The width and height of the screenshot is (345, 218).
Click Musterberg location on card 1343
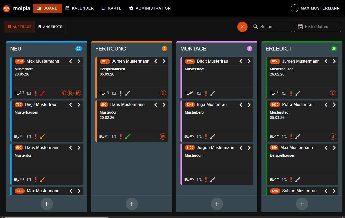(194, 112)
